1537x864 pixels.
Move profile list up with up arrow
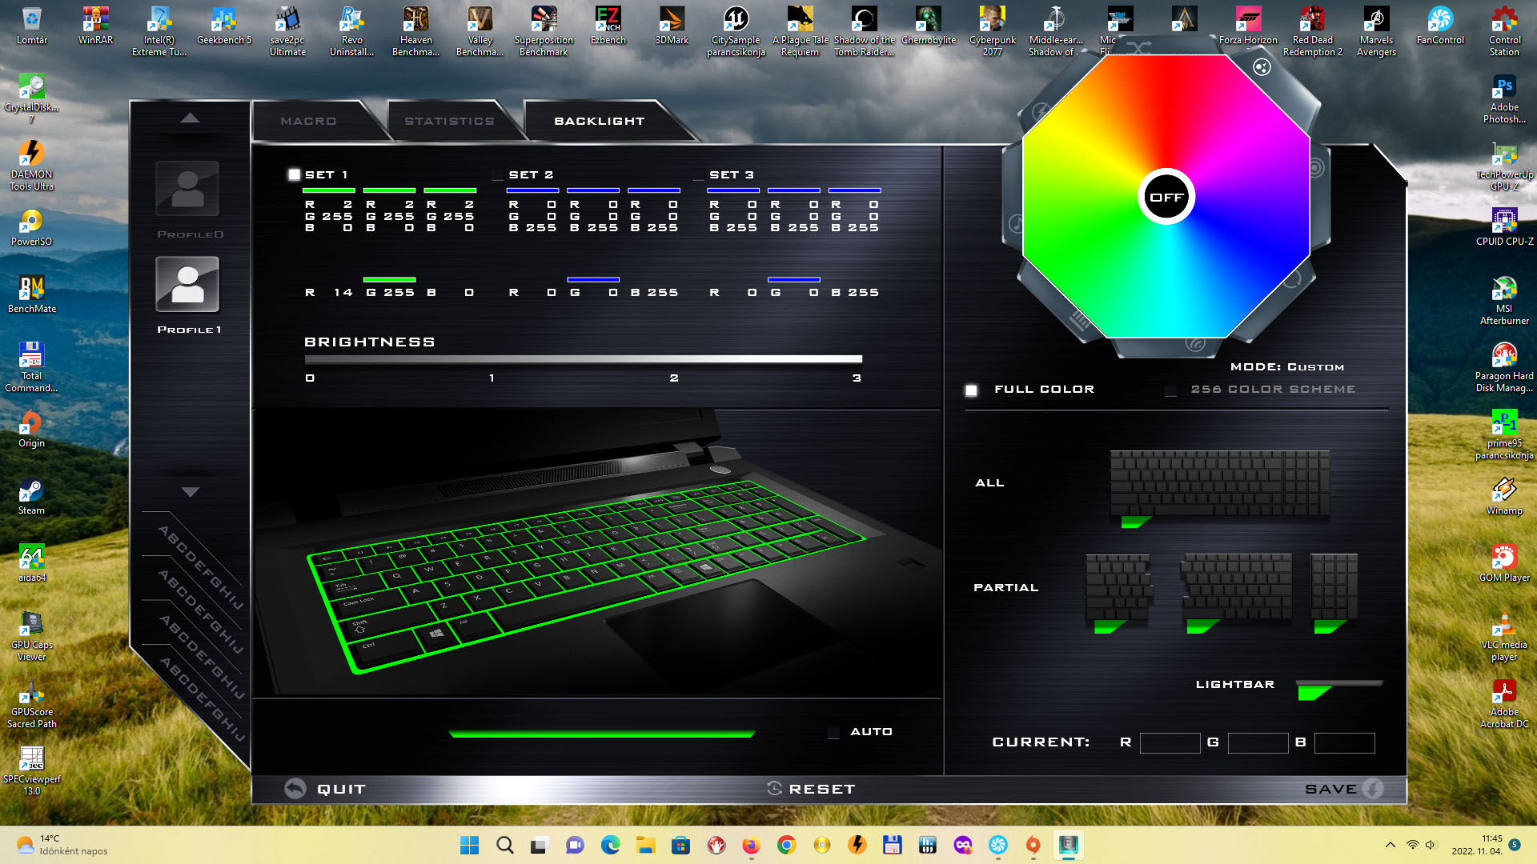pyautogui.click(x=190, y=118)
